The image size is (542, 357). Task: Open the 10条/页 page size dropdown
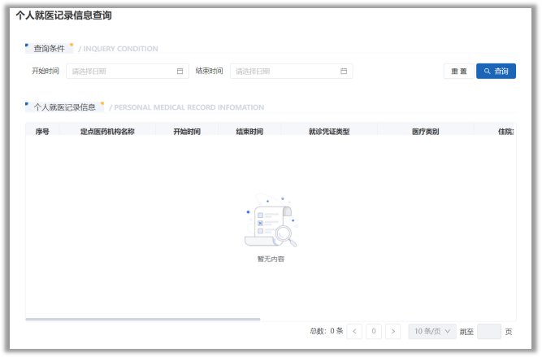(x=431, y=332)
